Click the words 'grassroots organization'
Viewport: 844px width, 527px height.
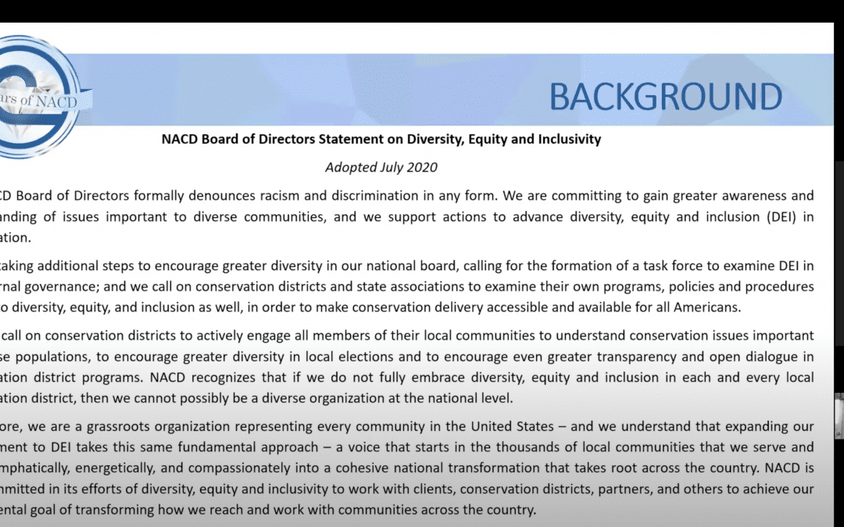(x=159, y=427)
